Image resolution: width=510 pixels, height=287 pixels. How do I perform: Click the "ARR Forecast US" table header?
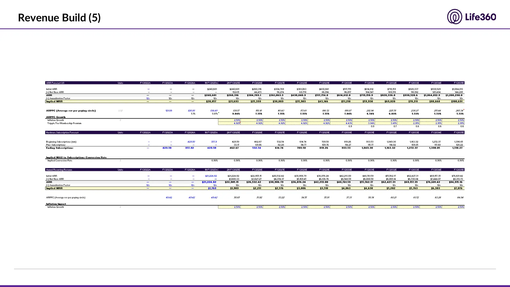click(55, 83)
